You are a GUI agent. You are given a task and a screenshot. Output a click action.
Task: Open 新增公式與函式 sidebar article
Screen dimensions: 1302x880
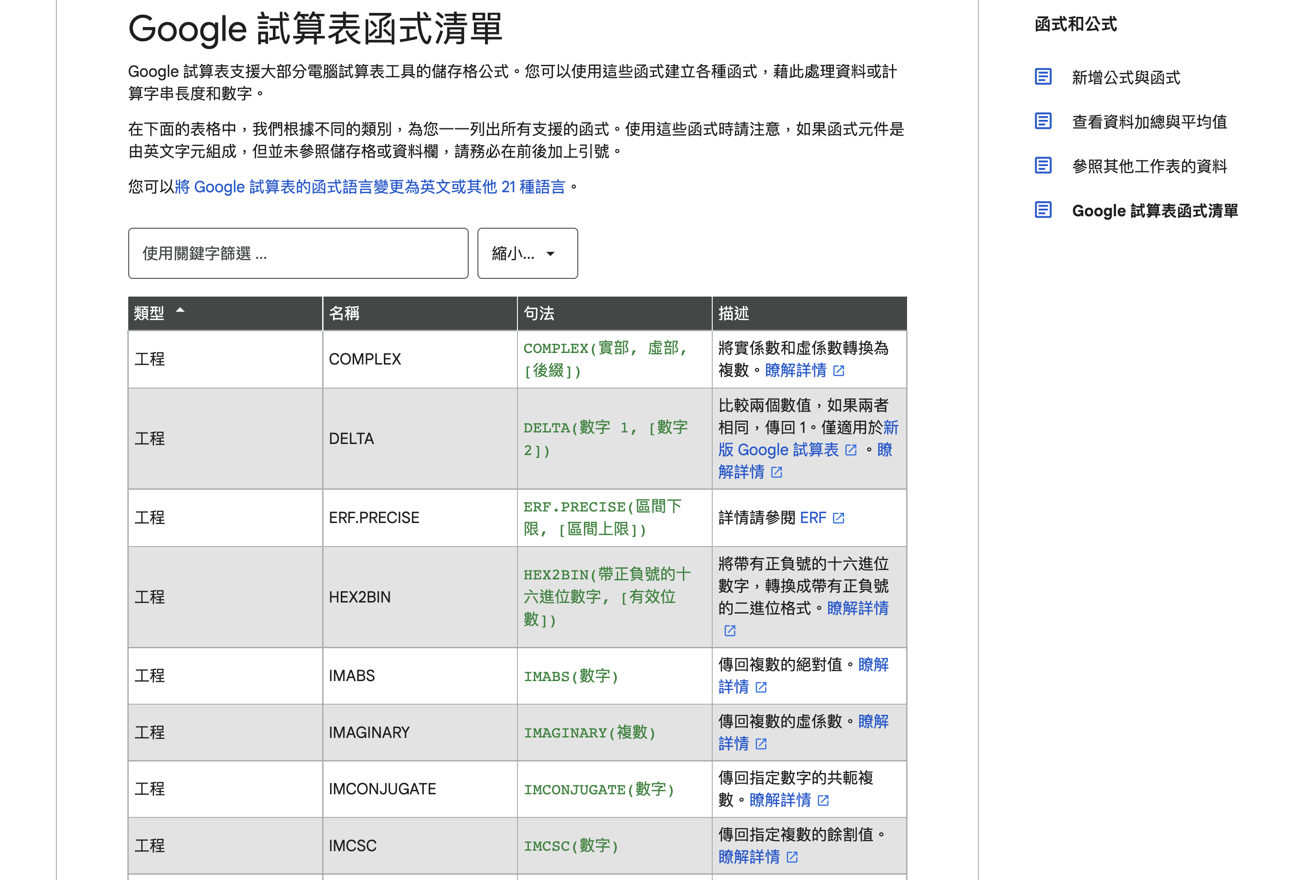click(1125, 77)
